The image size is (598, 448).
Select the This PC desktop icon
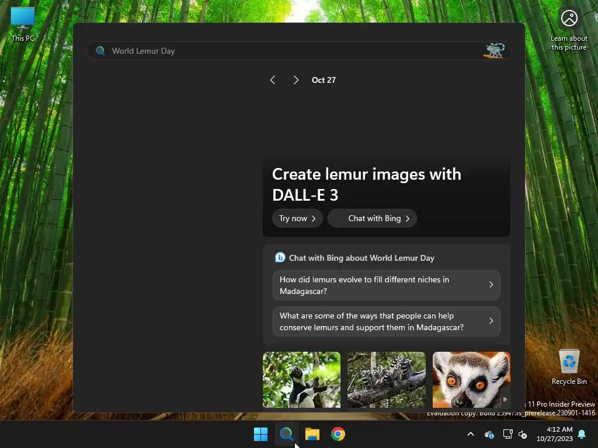coord(23,24)
